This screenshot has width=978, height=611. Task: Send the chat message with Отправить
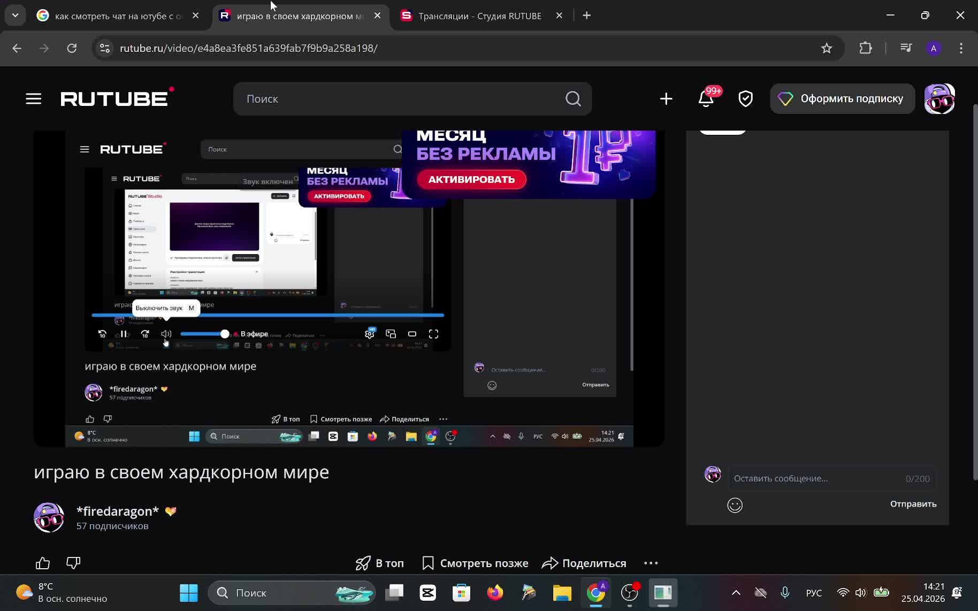[913, 504]
